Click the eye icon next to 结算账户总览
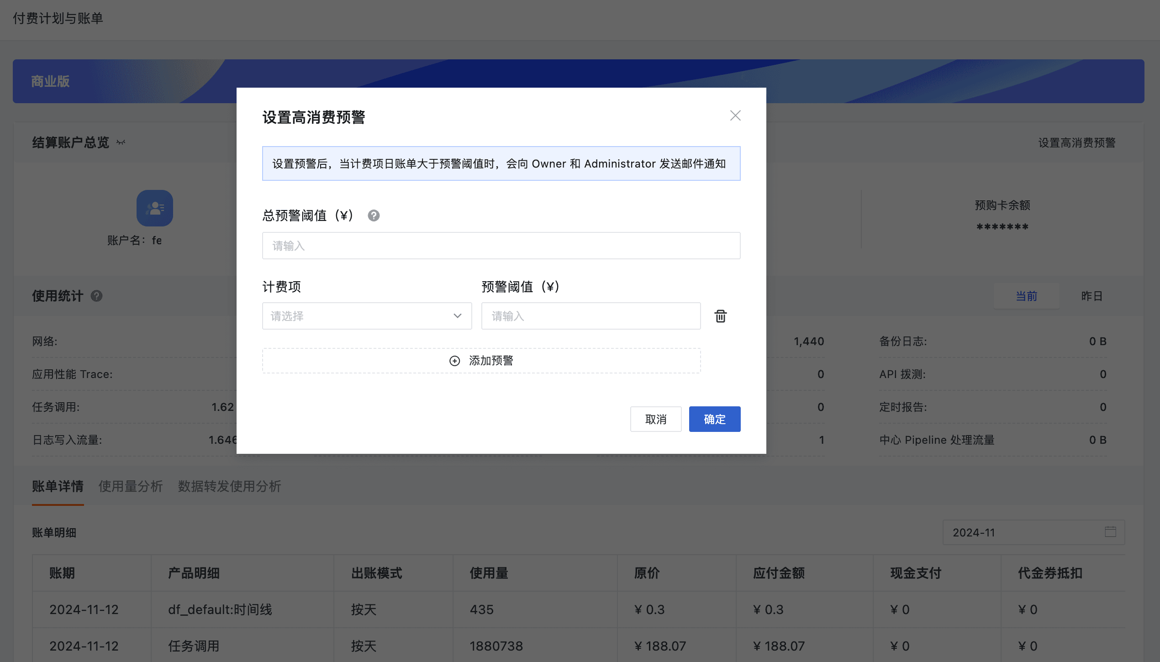This screenshot has width=1160, height=662. coord(121,142)
